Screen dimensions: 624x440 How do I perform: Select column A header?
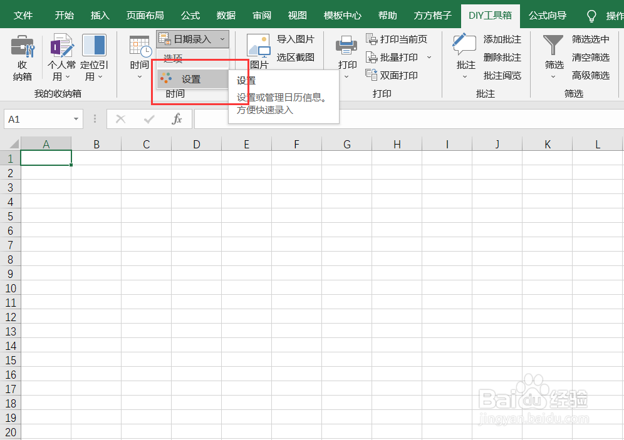click(x=46, y=145)
